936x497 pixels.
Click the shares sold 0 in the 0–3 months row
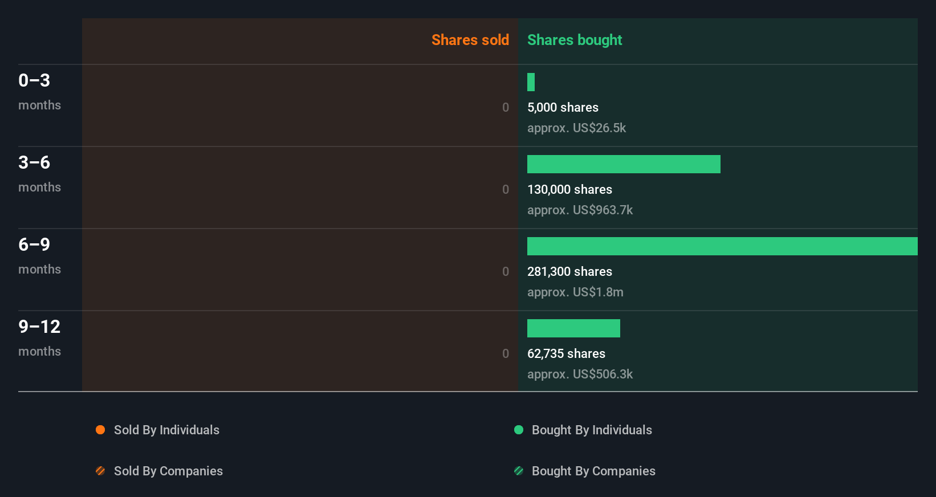tap(506, 107)
